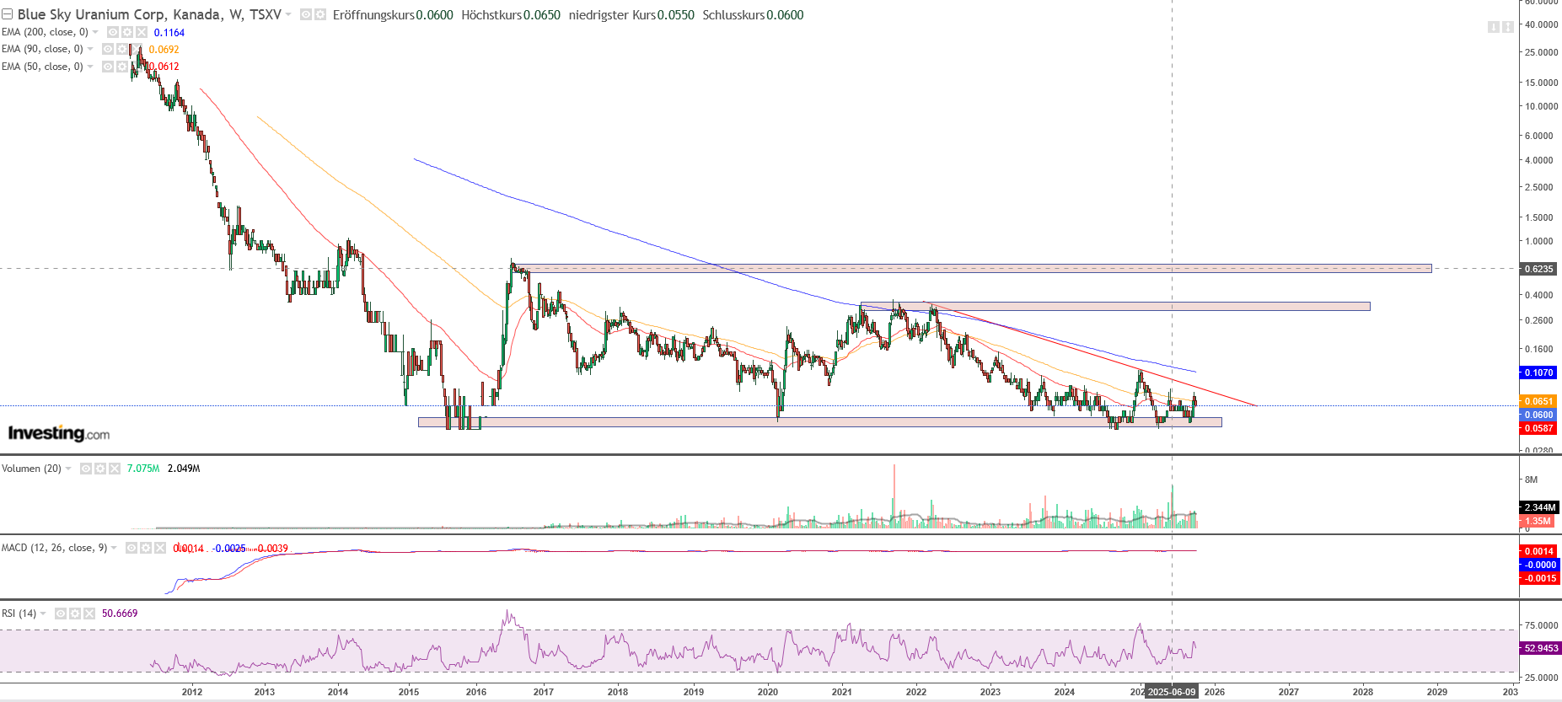
Task: Open settings gear for EMA 200 indicator
Action: pos(127,32)
